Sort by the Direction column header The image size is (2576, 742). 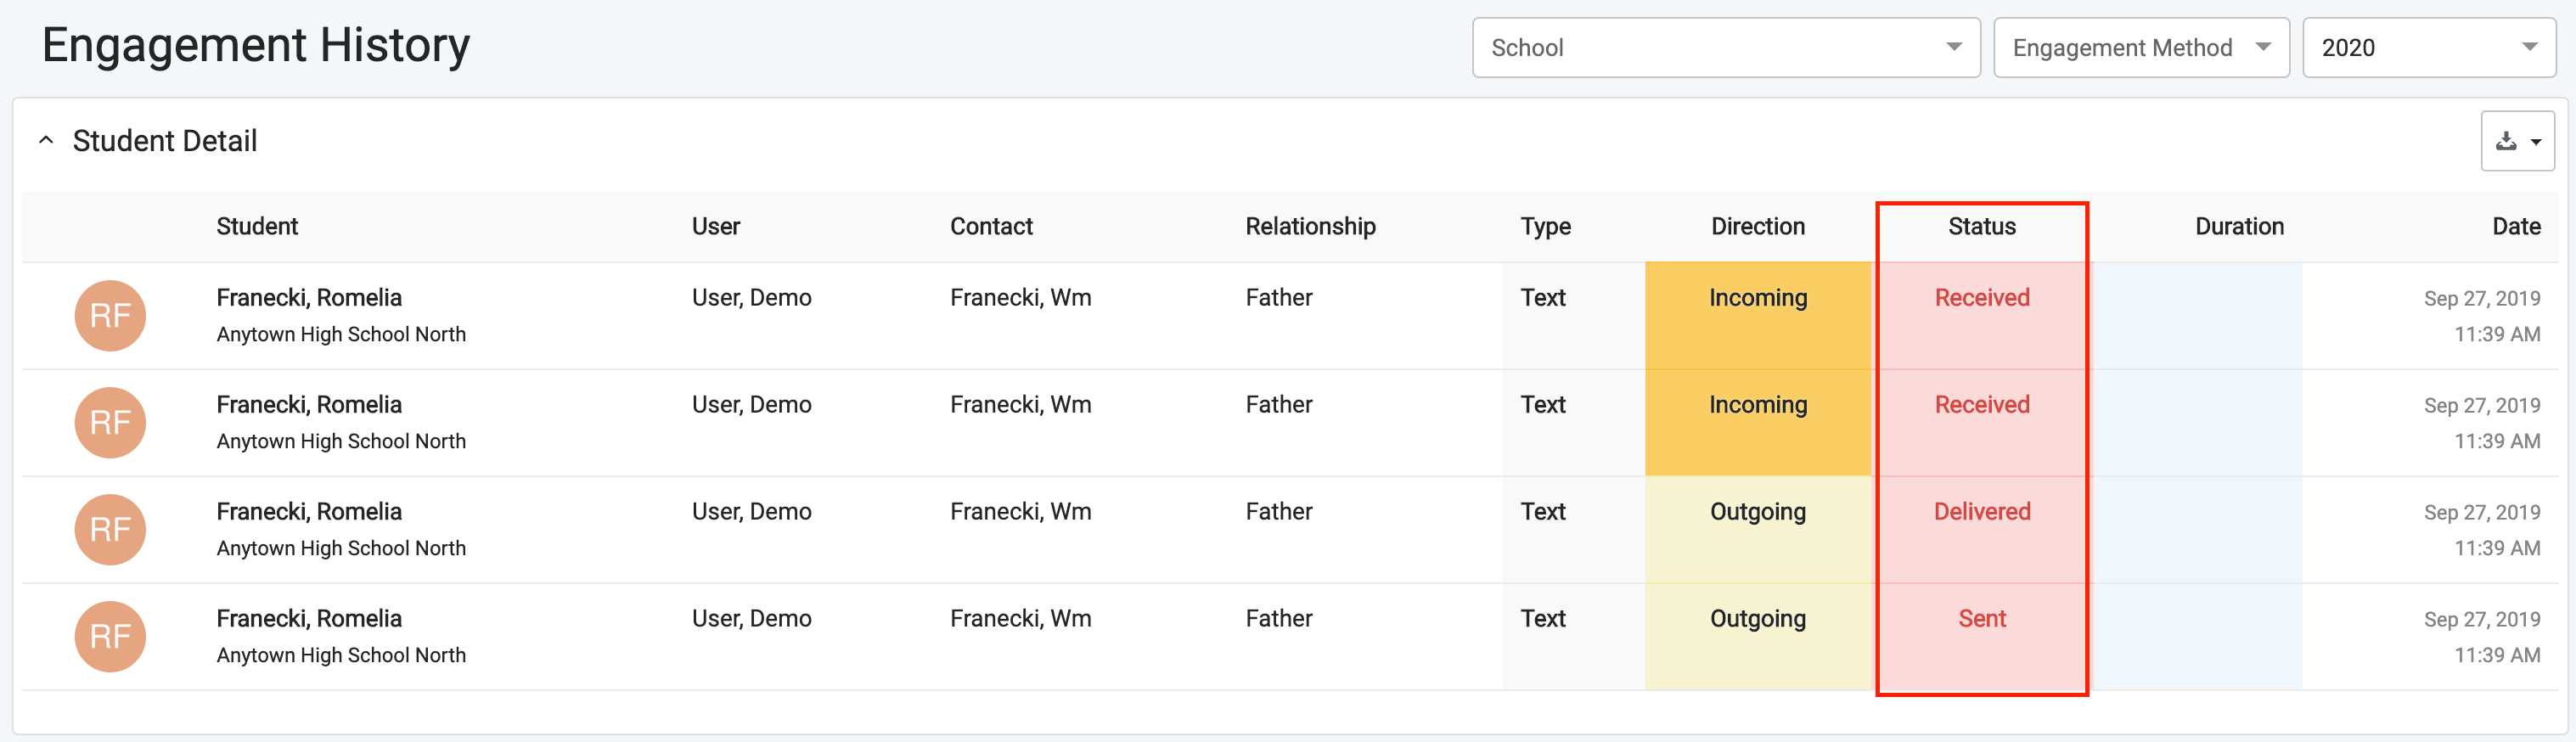click(1758, 227)
